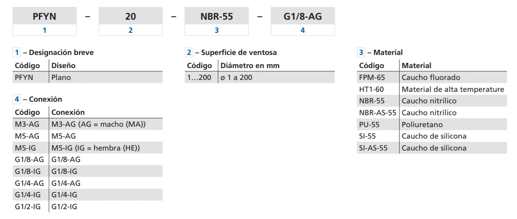The height and width of the screenshot is (219, 517).
Task: Select the SI-AS-55 silicone row
Action: pyautogui.click(x=432, y=148)
